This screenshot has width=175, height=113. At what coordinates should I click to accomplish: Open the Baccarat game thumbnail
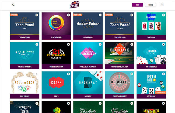coord(88,83)
